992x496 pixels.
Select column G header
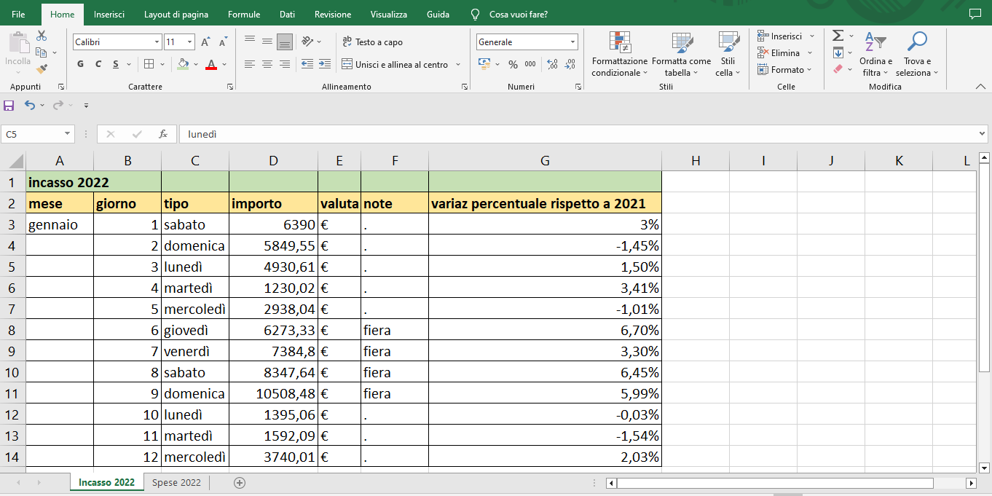click(545, 161)
